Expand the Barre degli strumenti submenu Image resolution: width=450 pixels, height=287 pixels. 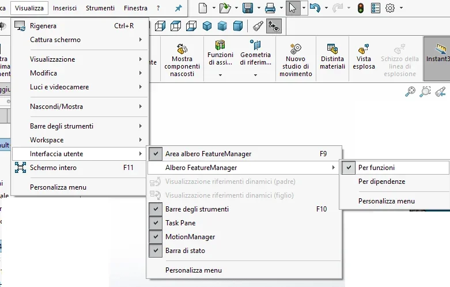click(x=80, y=126)
